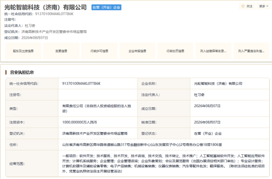Screen dimensions: 272x179
Task: Open the 列入严重违法失信 tab
Action: (252, 51)
